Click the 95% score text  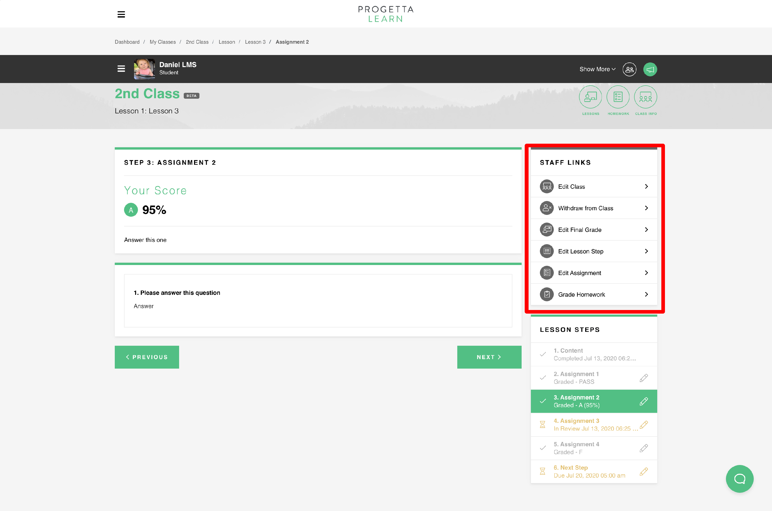tap(154, 210)
